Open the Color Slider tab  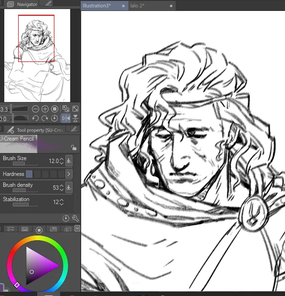click(x=11, y=229)
